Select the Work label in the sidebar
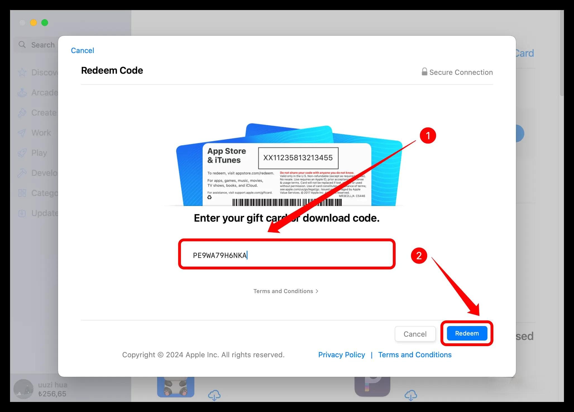 click(41, 133)
